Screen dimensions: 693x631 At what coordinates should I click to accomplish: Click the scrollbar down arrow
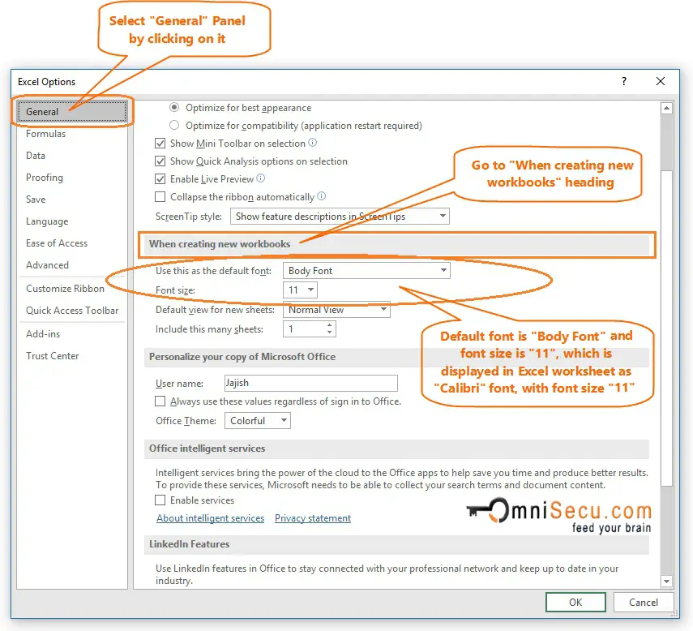point(666,581)
